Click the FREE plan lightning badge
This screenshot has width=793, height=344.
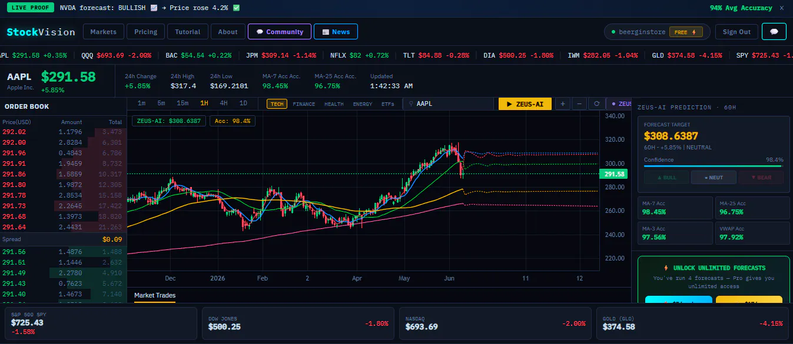click(x=686, y=32)
